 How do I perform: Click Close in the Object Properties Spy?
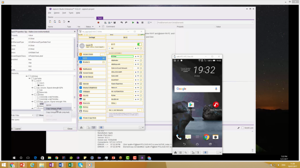click(70, 128)
